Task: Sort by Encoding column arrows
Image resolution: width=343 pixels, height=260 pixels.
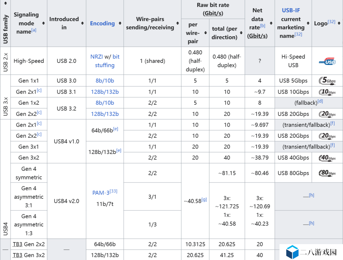Action: (120, 23)
